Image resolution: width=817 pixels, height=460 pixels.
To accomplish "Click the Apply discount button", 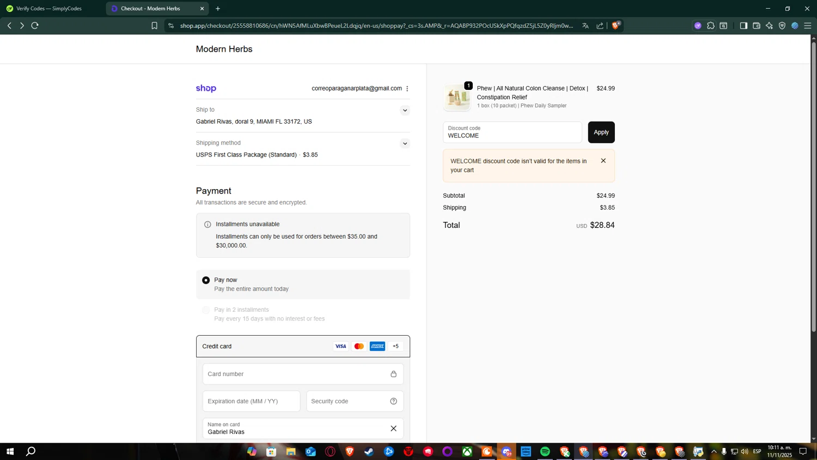I will click(x=601, y=132).
